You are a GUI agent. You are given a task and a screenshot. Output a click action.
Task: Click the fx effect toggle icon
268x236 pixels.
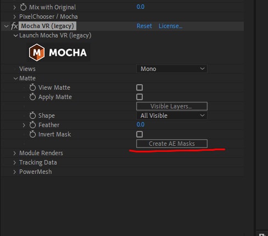click(14, 26)
